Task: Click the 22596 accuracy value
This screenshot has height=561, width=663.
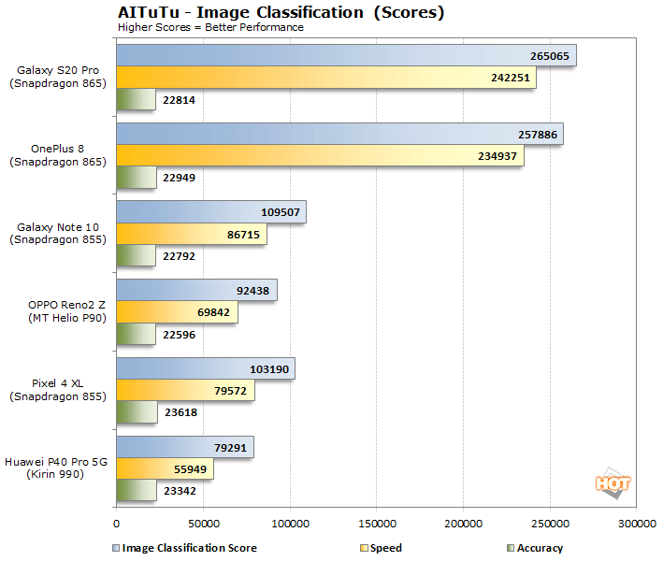Action: [x=179, y=335]
